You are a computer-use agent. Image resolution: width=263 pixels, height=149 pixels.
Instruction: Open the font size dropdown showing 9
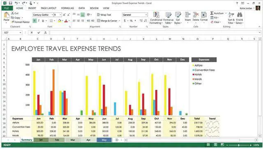point(60,15)
